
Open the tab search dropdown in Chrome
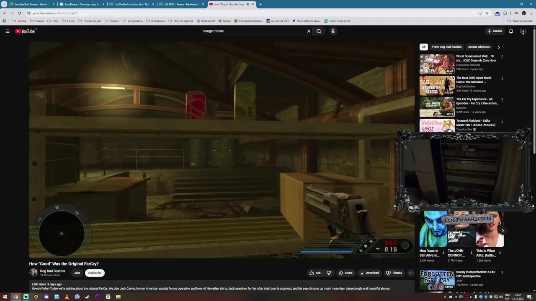click(x=4, y=4)
